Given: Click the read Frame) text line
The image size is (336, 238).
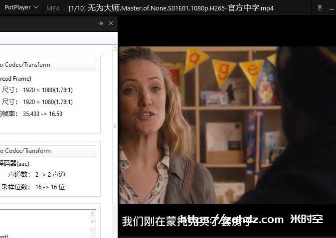Looking at the screenshot, I should (15, 79).
